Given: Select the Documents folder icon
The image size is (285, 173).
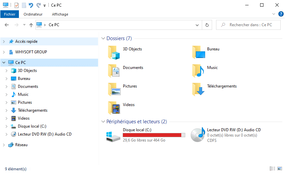Looking at the screenshot, I should [114, 71].
